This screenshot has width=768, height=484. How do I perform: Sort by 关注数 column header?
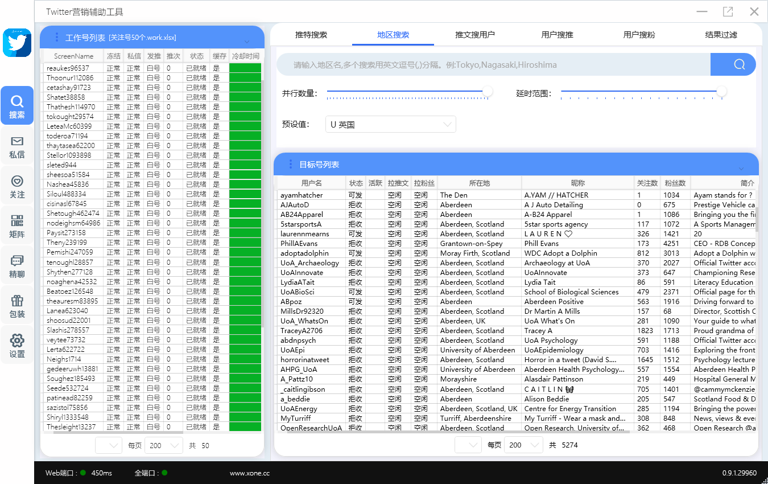(x=647, y=183)
